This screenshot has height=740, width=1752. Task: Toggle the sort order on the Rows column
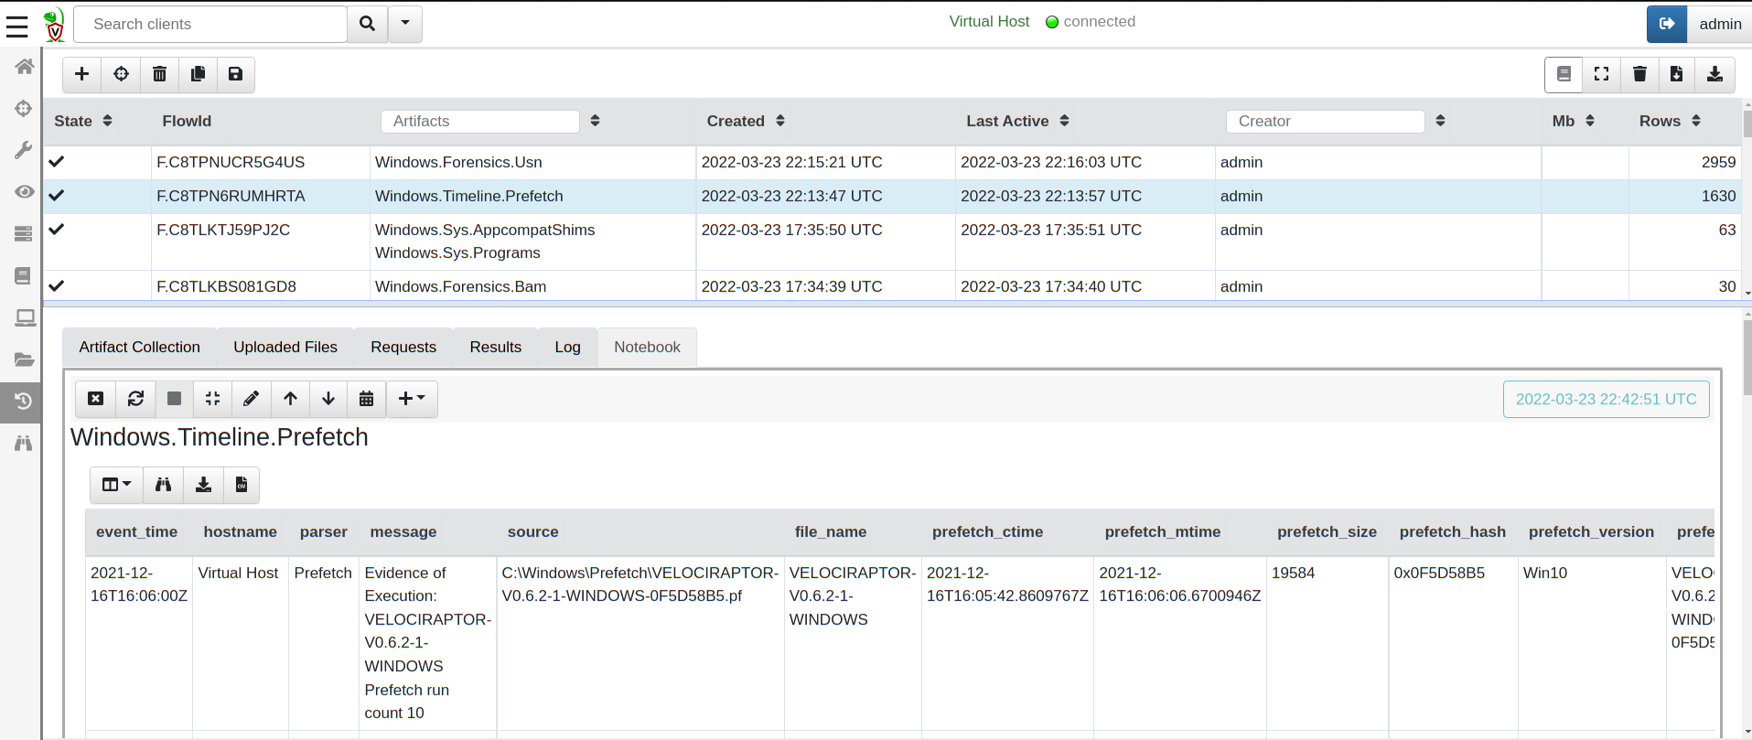pos(1696,121)
